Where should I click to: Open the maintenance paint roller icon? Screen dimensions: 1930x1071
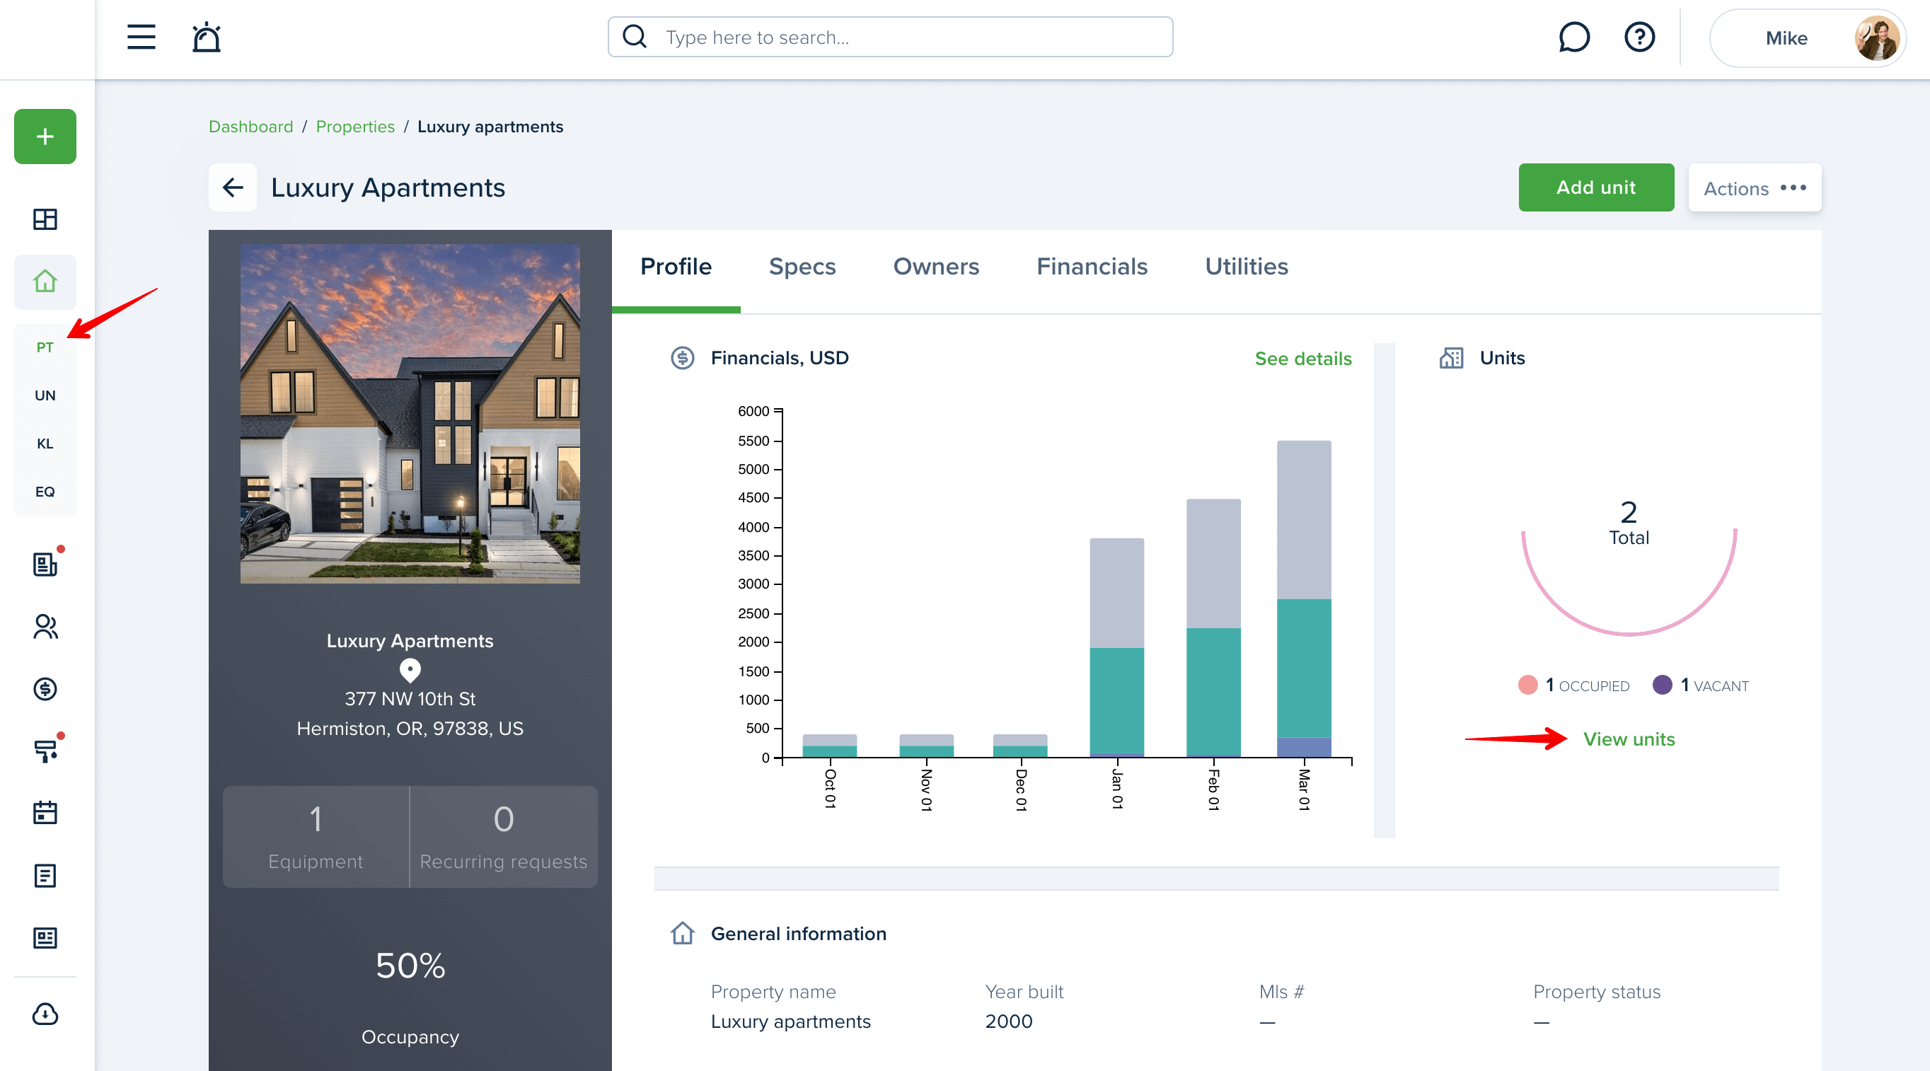click(45, 751)
